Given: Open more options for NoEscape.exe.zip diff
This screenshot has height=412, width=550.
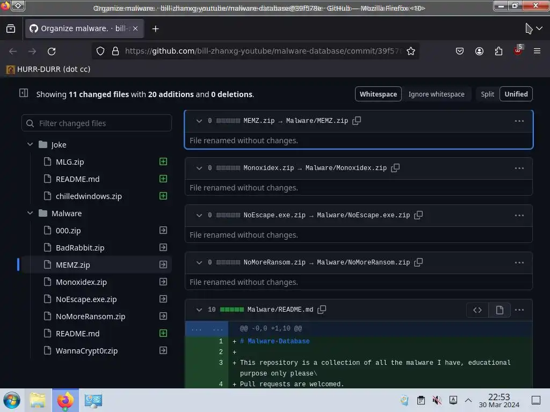Looking at the screenshot, I should pyautogui.click(x=519, y=216).
